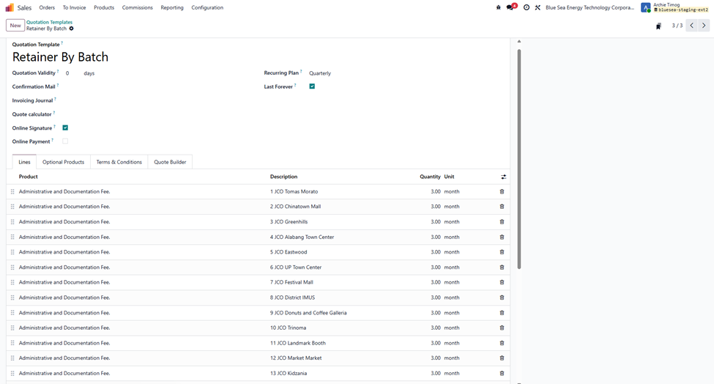
Task: Open the Terms & Conditions tab
Action: pyautogui.click(x=119, y=162)
